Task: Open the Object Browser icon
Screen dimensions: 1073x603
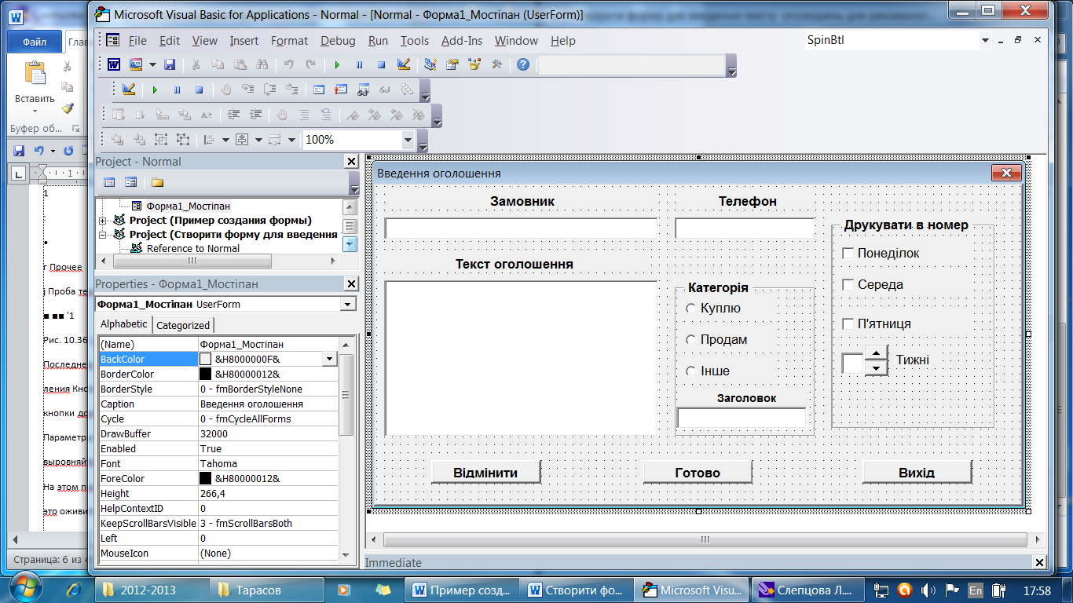Action: click(474, 64)
